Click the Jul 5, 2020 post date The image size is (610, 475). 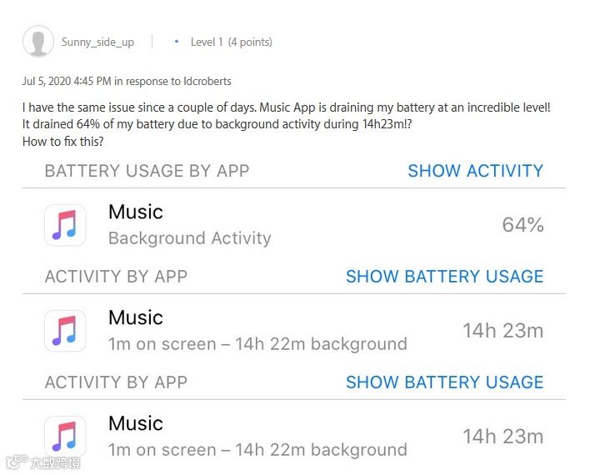(67, 82)
